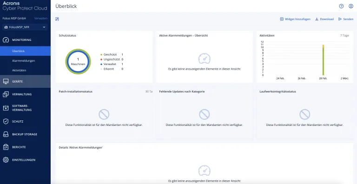Select the VERWALTUNG section
357x184 pixels.
25,94
